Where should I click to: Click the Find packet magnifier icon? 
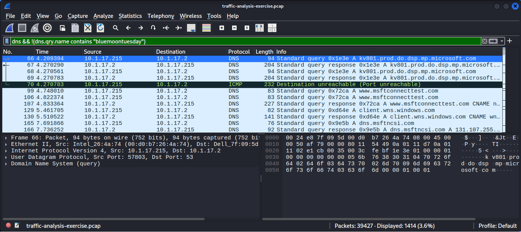coord(116,28)
